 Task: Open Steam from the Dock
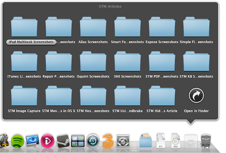[x=63, y=141]
